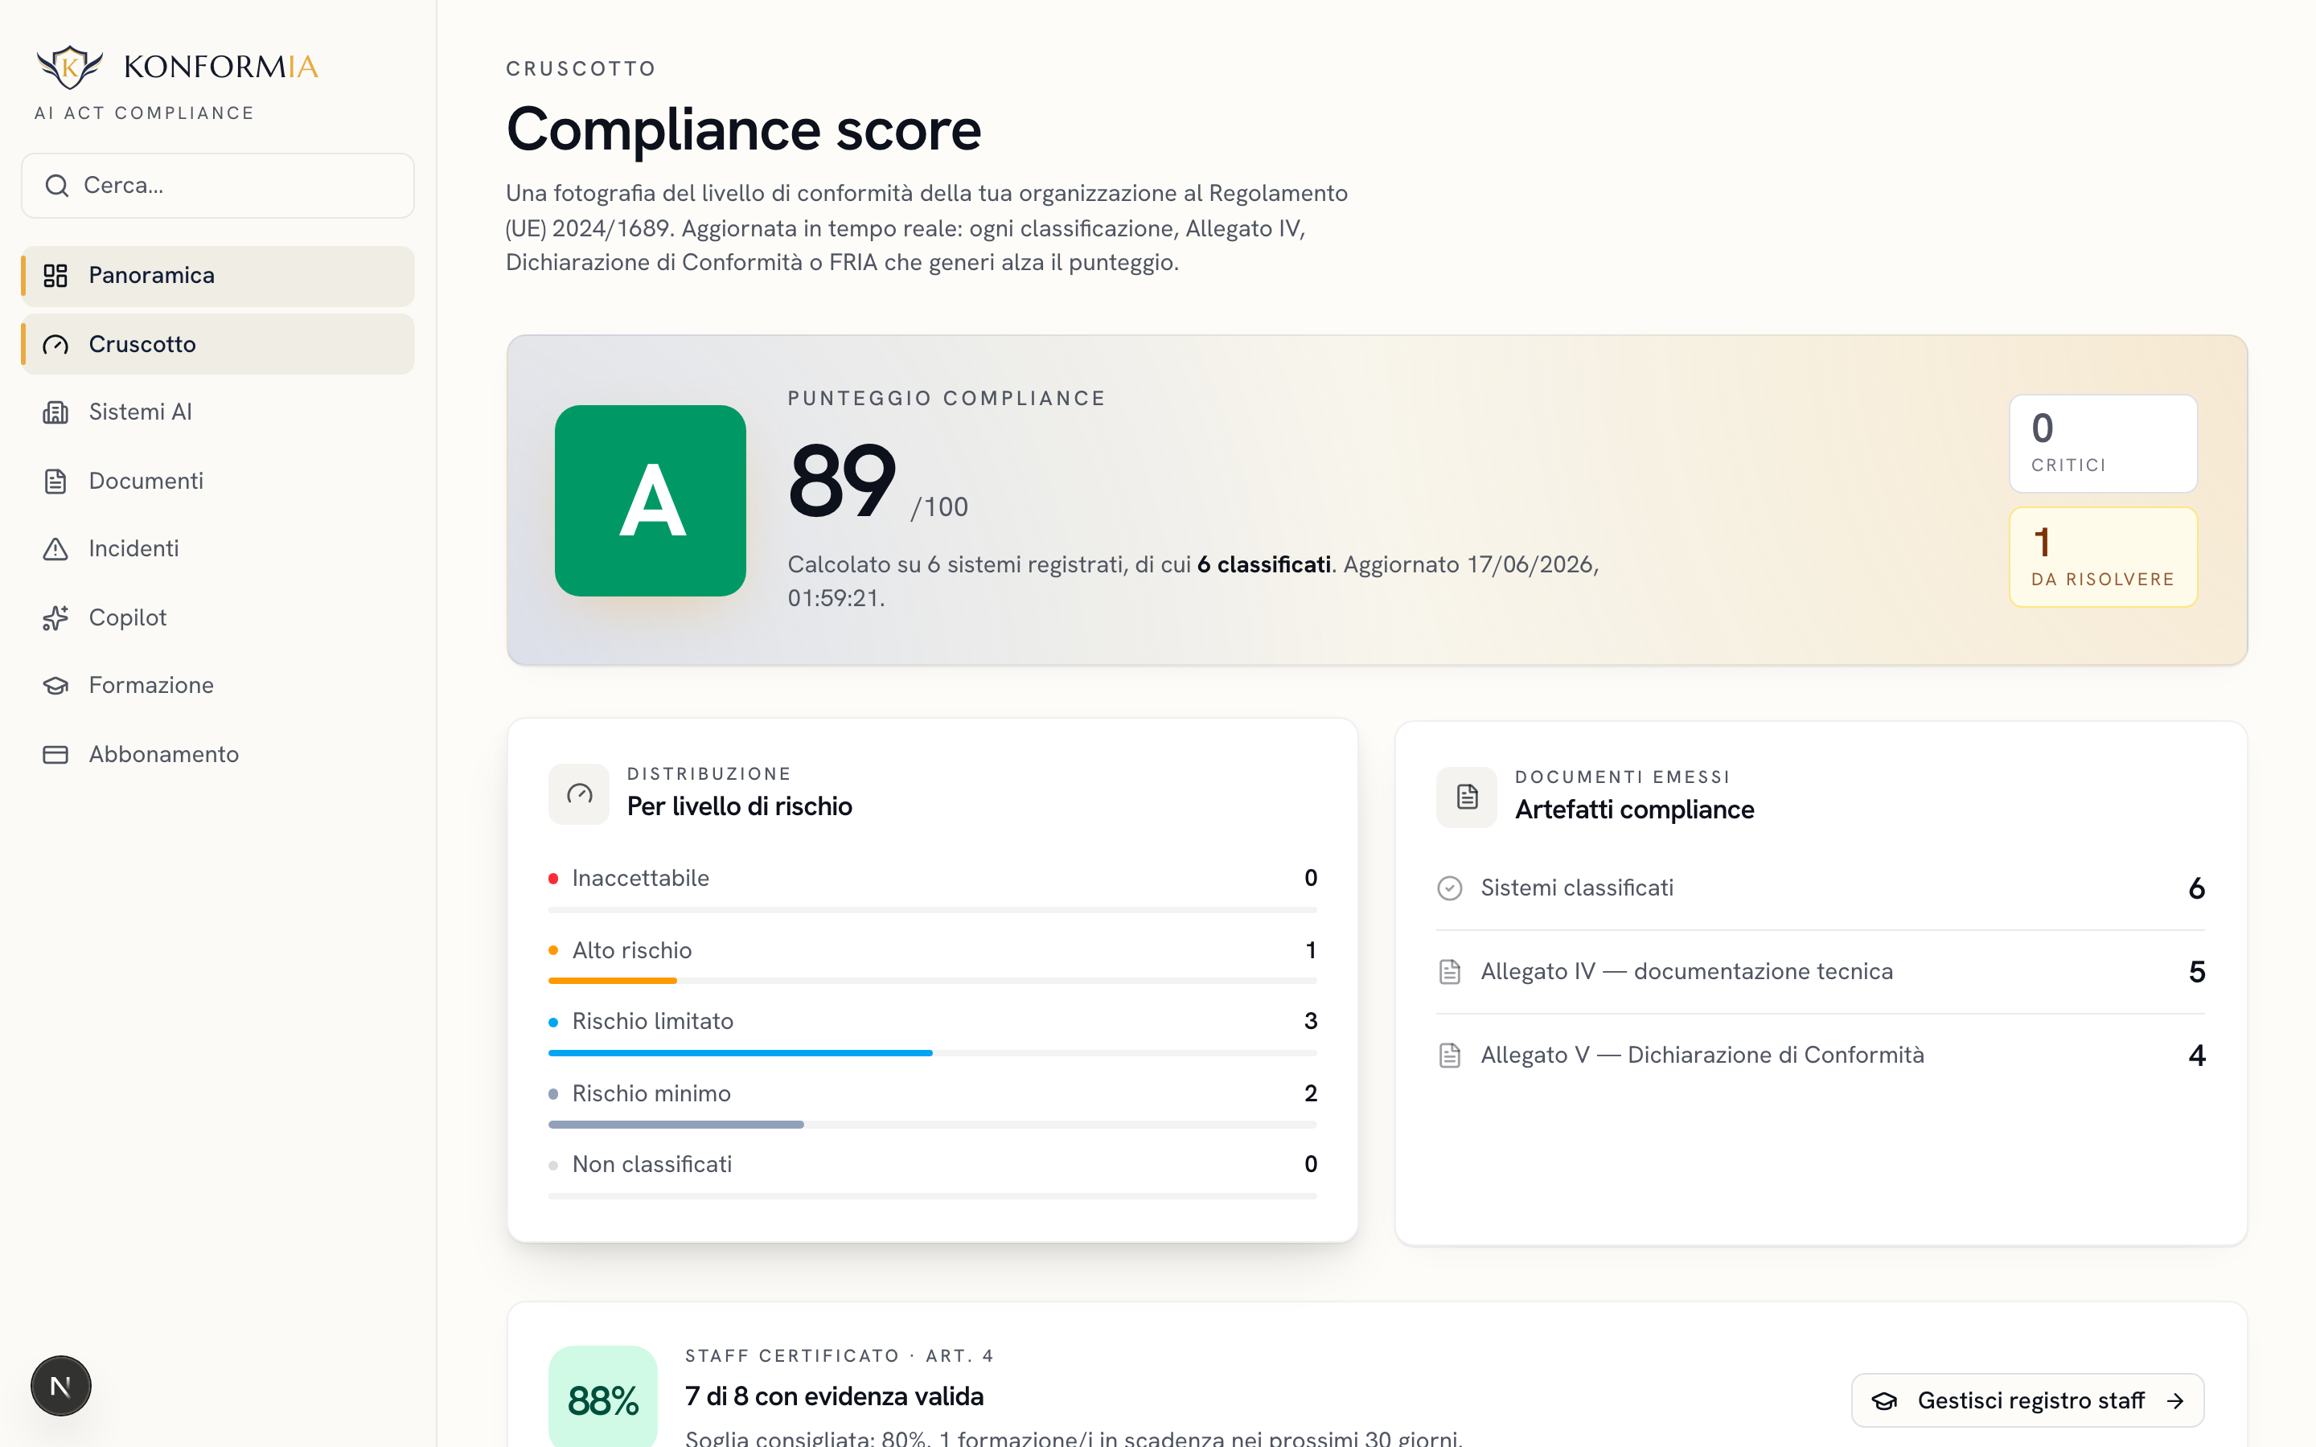Click the Incidenti warning triangle icon
Screen dimensions: 2316x1447
point(55,549)
